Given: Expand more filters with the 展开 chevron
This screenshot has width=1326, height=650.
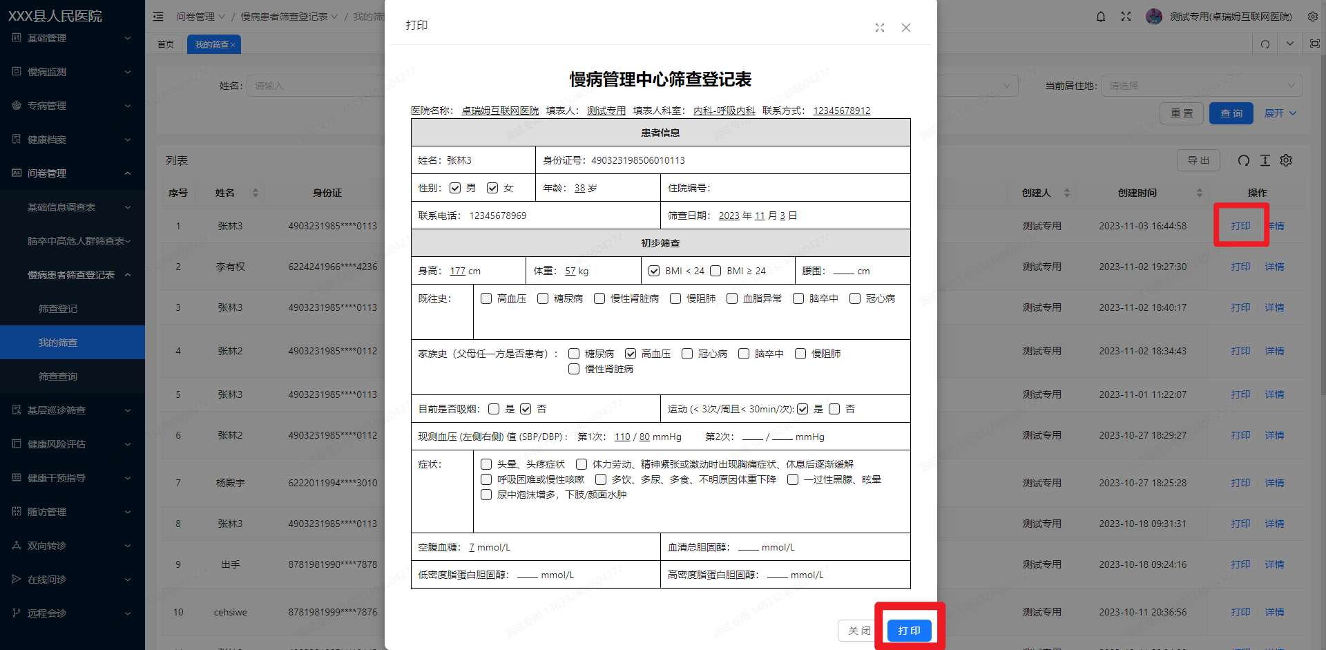Looking at the screenshot, I should (x=1279, y=113).
